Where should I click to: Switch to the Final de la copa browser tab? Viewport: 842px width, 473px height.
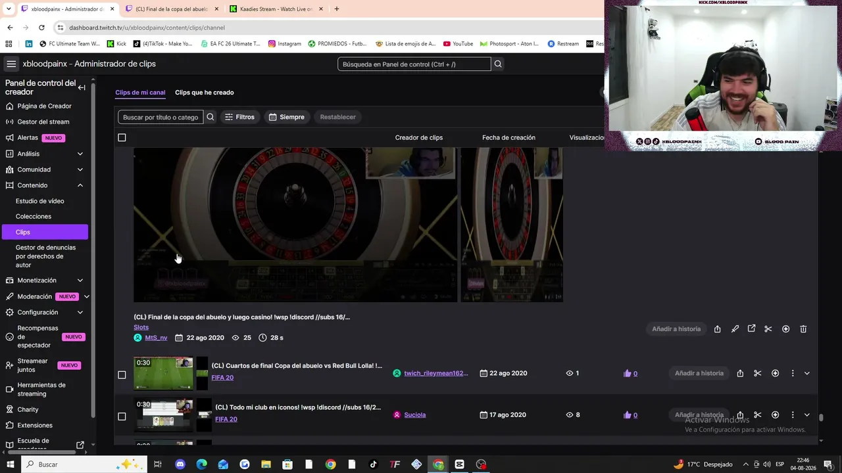[x=171, y=9]
